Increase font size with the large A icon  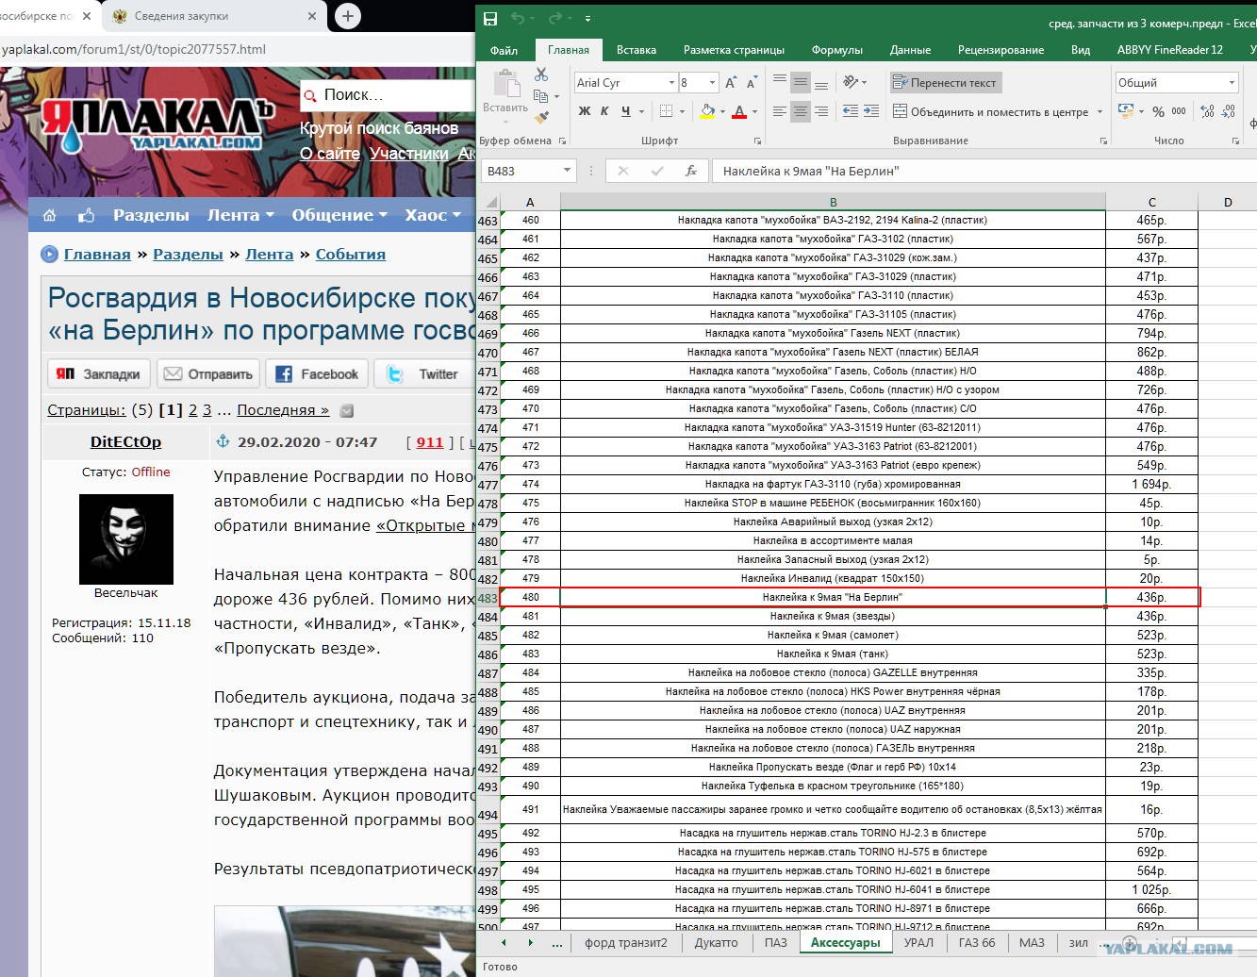(x=731, y=83)
